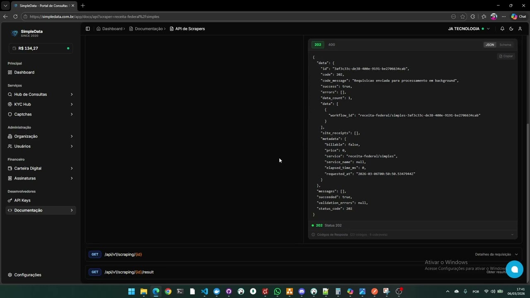
Task: Switch to the JSON view tab
Action: pyautogui.click(x=490, y=45)
